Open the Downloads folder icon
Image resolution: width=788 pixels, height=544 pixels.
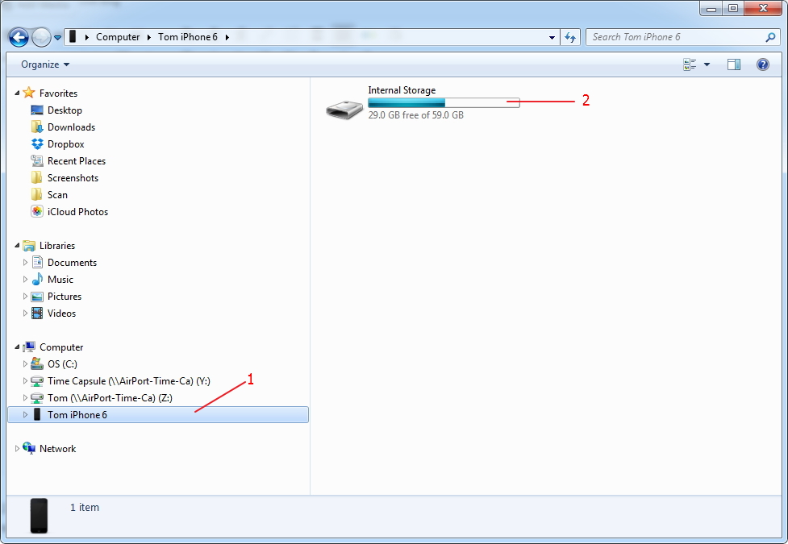(36, 127)
